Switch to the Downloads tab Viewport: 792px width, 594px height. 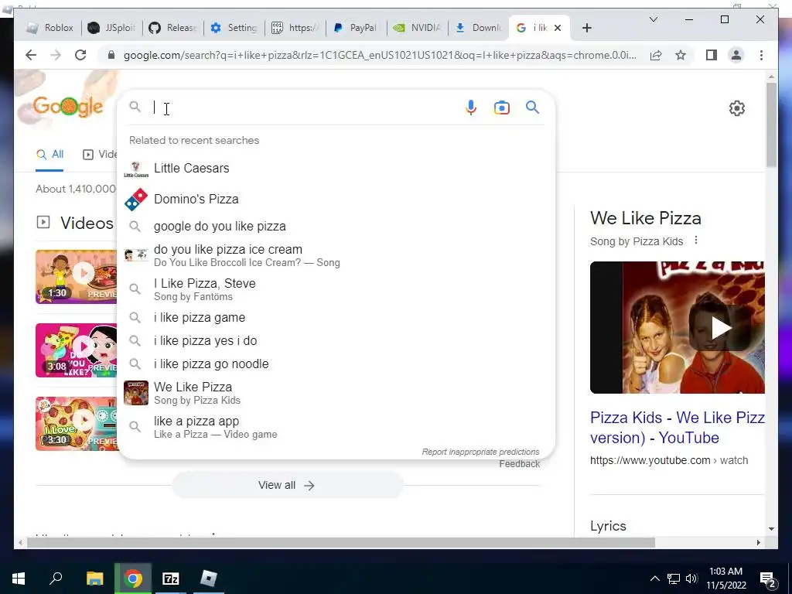(x=478, y=28)
